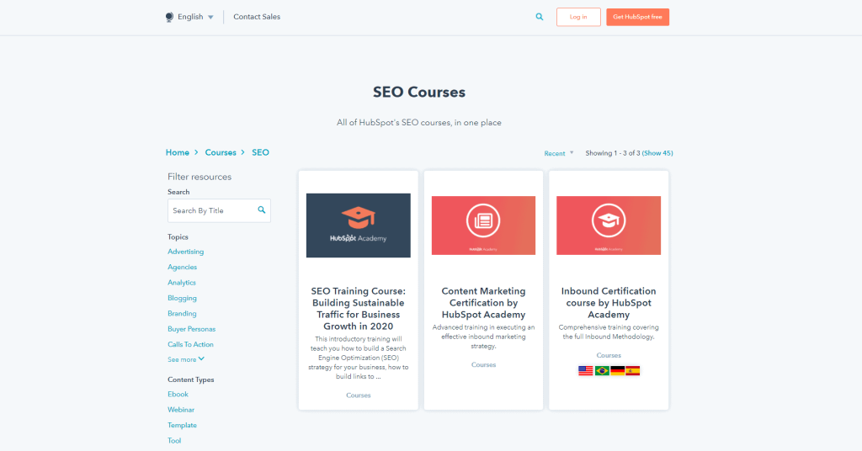862x451 pixels.
Task: Filter by Agencies topic
Action: point(182,267)
